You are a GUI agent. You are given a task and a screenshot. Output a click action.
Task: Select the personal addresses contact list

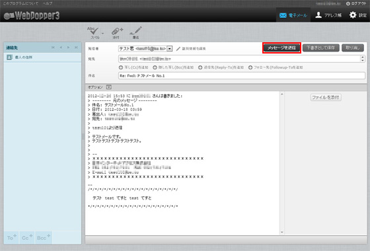tap(42, 57)
